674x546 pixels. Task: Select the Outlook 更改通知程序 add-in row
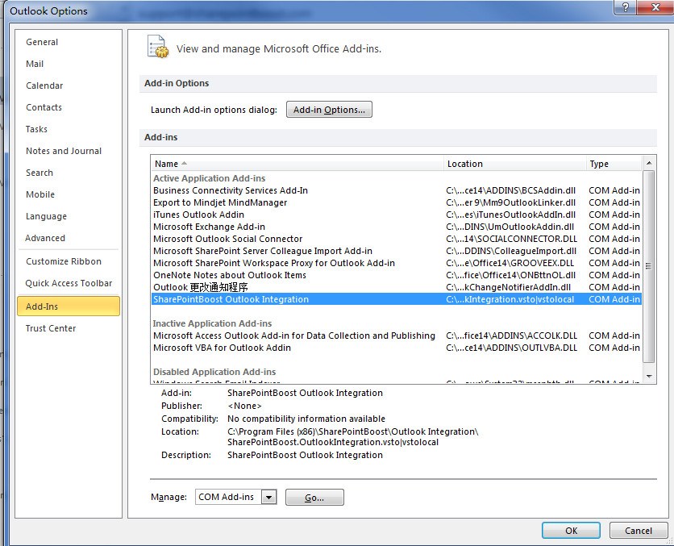tap(397, 287)
